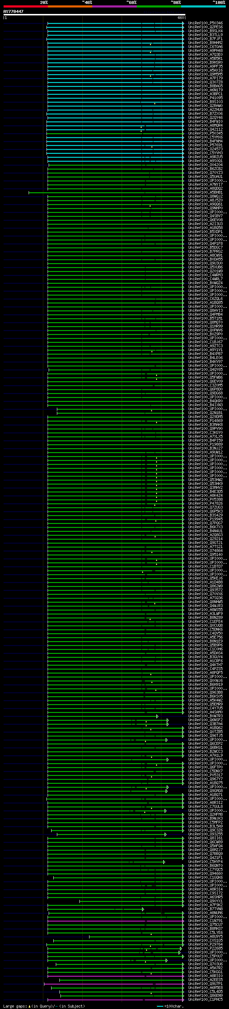Select the UniRef100_Q53HW2 label
The image size is (229, 1009).
click(x=205, y=480)
